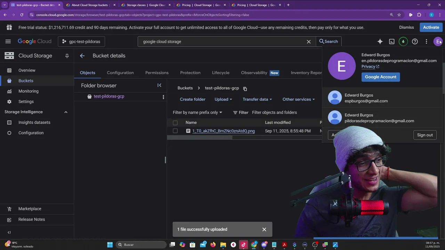The height and width of the screenshot is (250, 445).
Task: Open the gpc-test-pildoras project selector
Action: pos(81,41)
